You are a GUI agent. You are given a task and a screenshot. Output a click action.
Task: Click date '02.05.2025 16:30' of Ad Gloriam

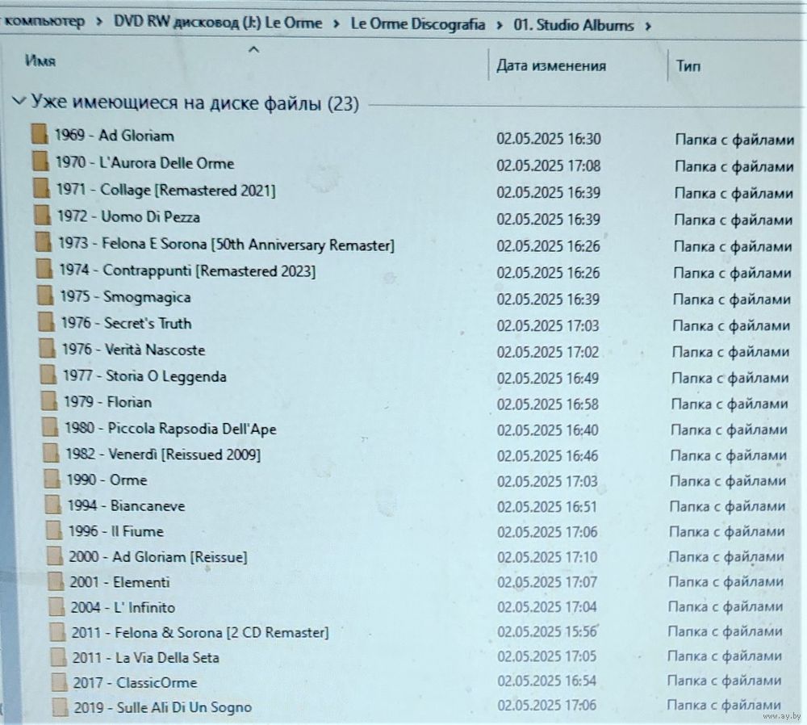pos(549,139)
